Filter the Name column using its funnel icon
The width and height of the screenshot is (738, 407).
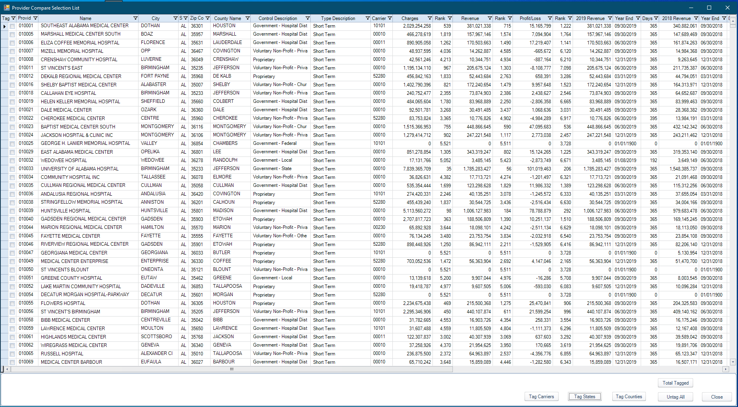coord(135,18)
